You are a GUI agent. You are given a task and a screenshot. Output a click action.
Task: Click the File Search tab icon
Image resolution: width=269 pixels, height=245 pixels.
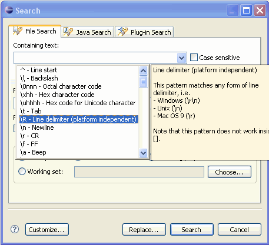pyautogui.click(x=17, y=31)
